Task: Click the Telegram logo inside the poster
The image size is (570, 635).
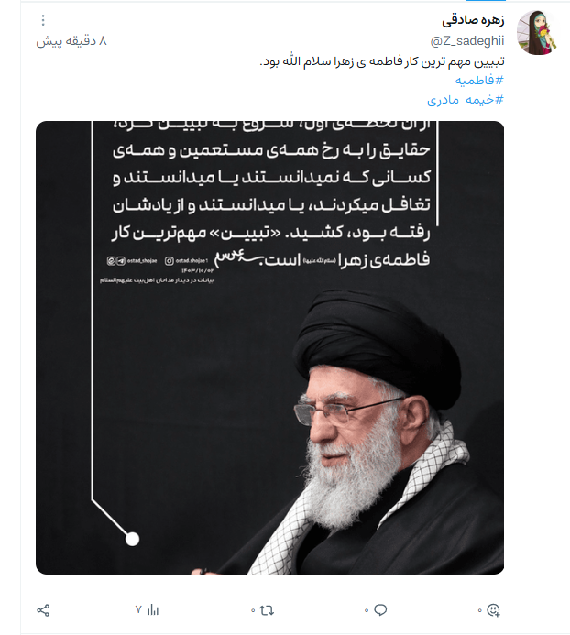Action: pyautogui.click(x=121, y=261)
